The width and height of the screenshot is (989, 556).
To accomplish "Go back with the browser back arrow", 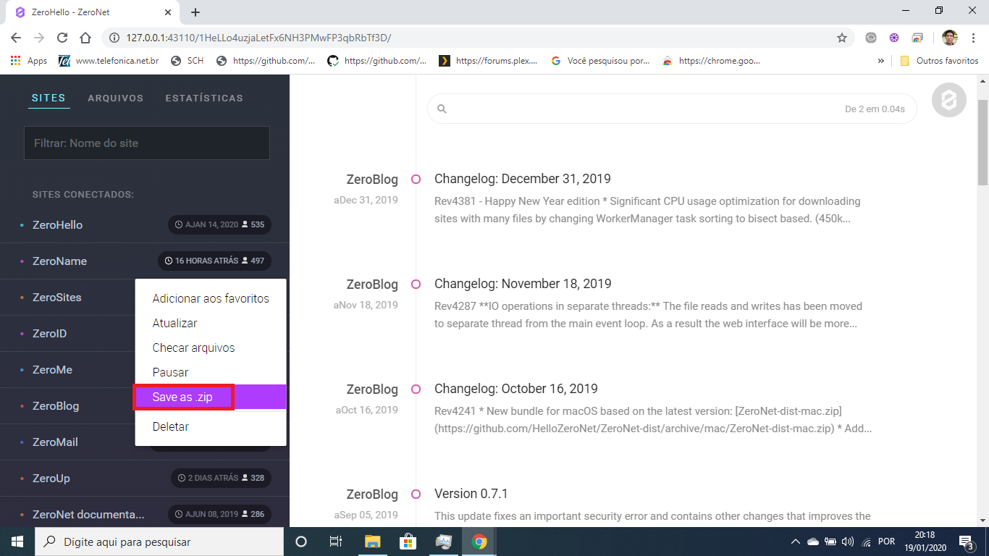I will (x=16, y=38).
